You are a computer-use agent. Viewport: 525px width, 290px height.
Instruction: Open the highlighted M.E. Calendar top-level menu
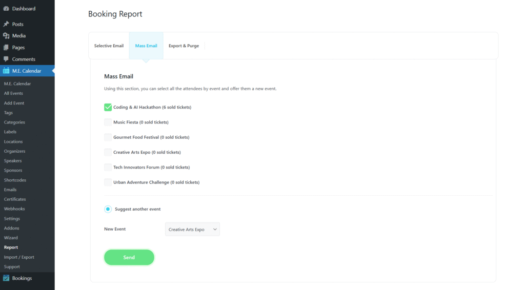coord(27,71)
